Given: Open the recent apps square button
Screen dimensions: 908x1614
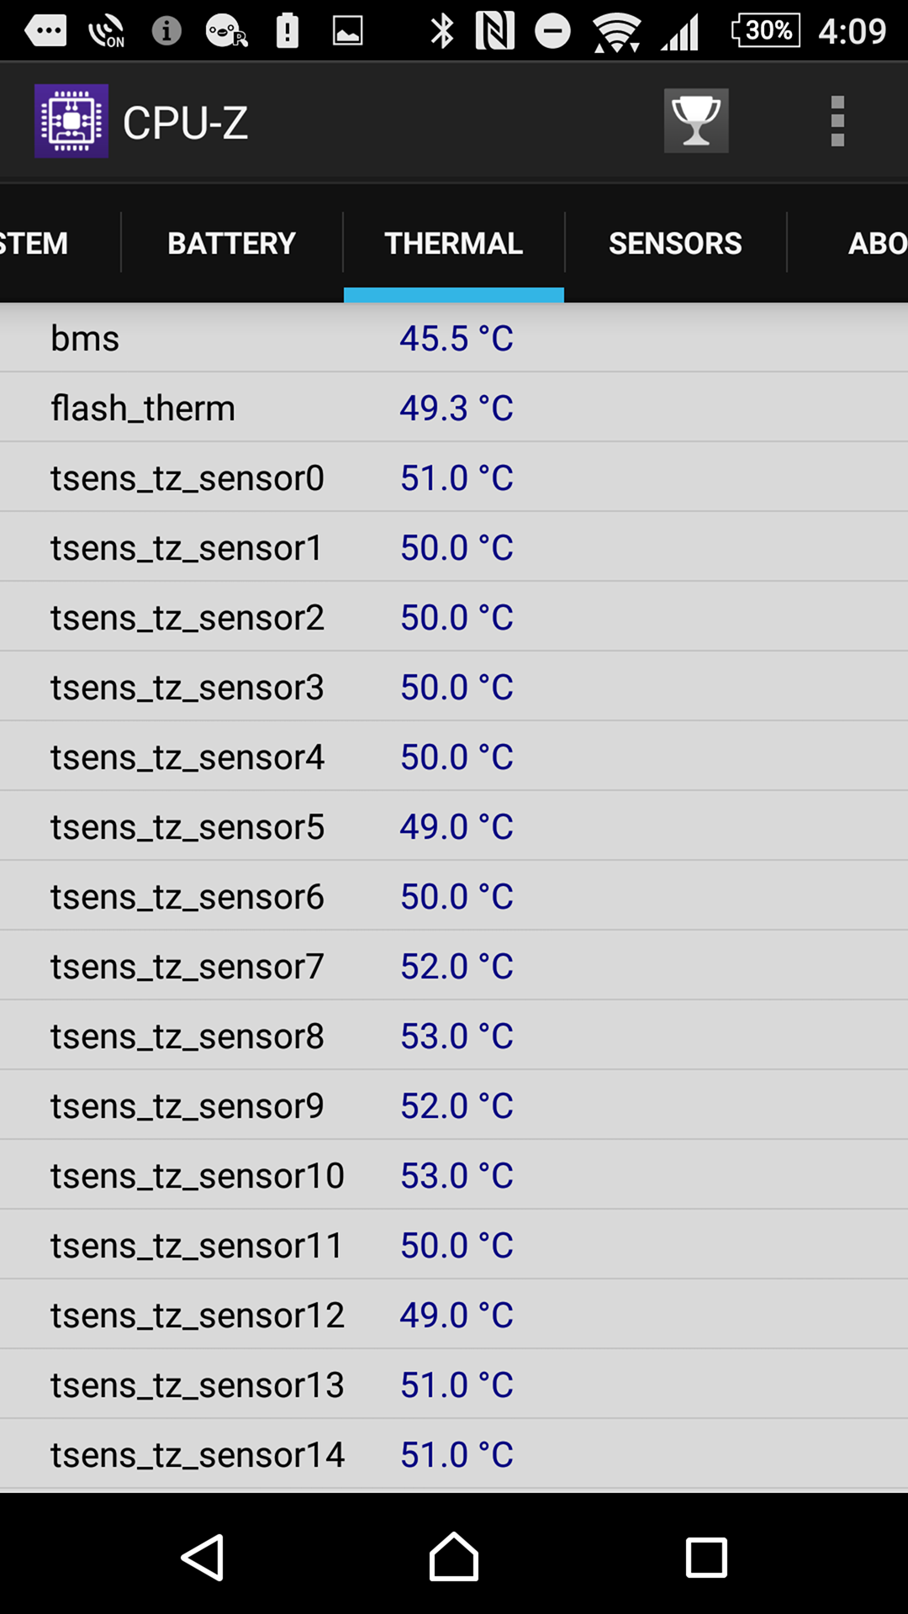Looking at the screenshot, I should tap(706, 1557).
